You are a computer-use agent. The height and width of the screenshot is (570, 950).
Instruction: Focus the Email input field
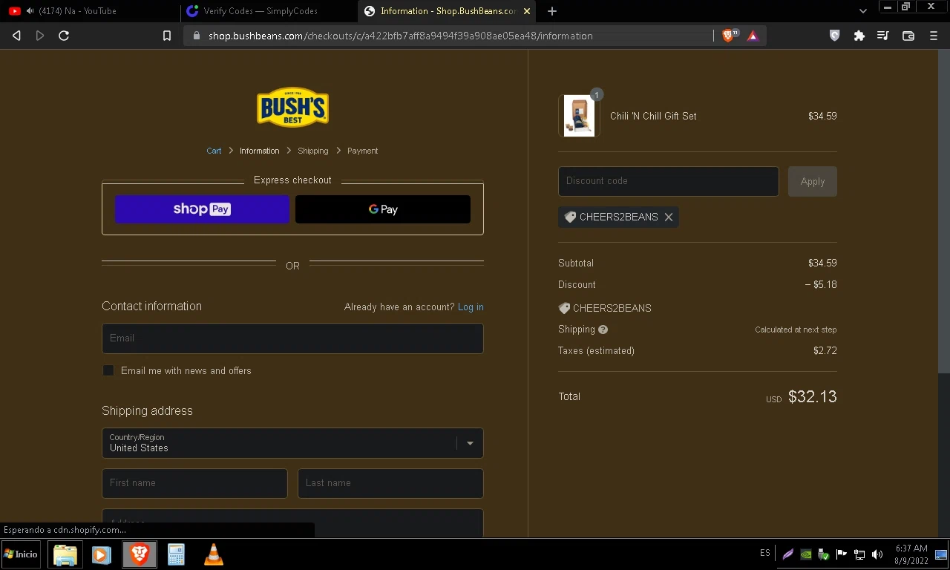[292, 338]
